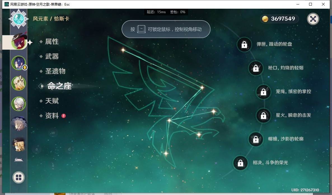Viewport: 332px width, 195px height.
Task: Click the 延迟: 15ms latency indicator
Action: [x=156, y=12]
